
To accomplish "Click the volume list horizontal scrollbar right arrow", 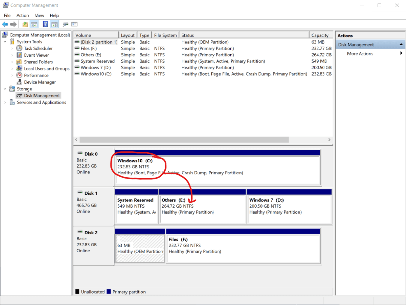I will point(329,140).
